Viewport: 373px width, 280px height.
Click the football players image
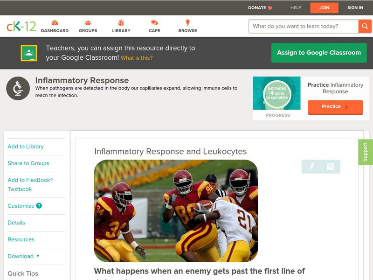click(x=176, y=211)
